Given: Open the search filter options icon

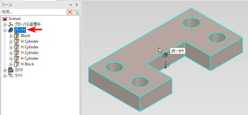Looking at the screenshot, I should tap(77, 12).
